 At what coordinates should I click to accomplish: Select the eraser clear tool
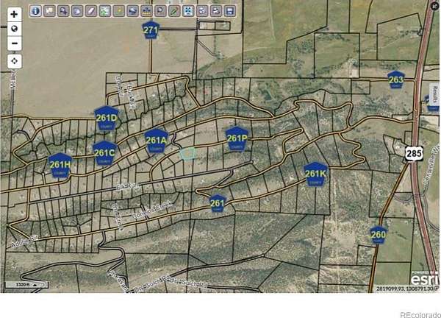point(90,11)
